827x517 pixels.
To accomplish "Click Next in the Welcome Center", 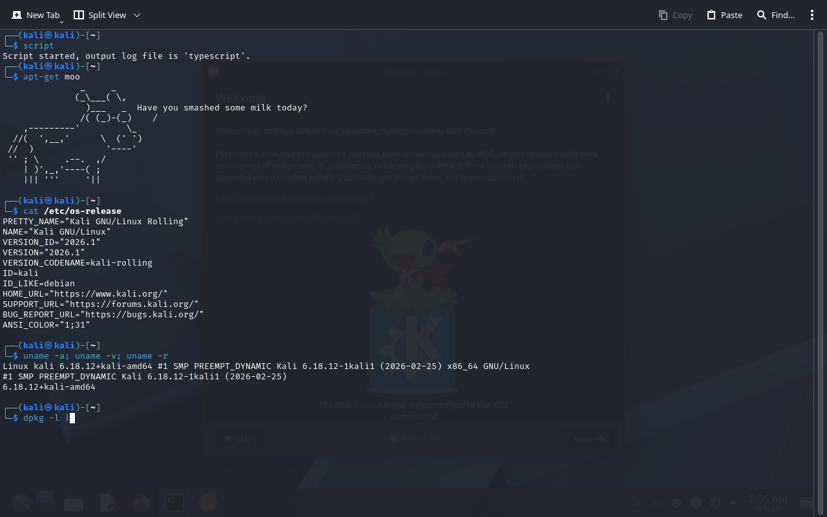I will (589, 439).
